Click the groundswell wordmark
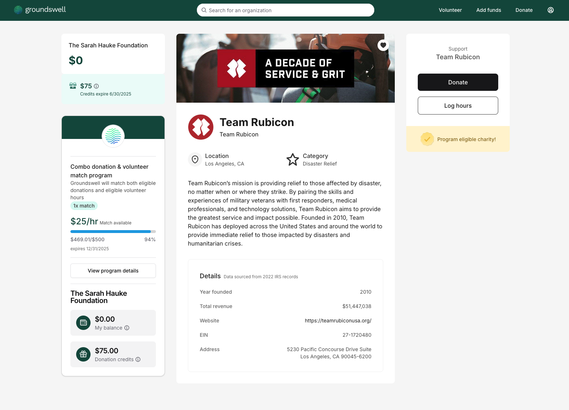Screen dimensions: 569x410 pyautogui.click(x=46, y=10)
